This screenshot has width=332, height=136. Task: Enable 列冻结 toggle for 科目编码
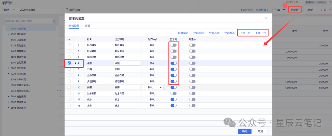(192, 45)
